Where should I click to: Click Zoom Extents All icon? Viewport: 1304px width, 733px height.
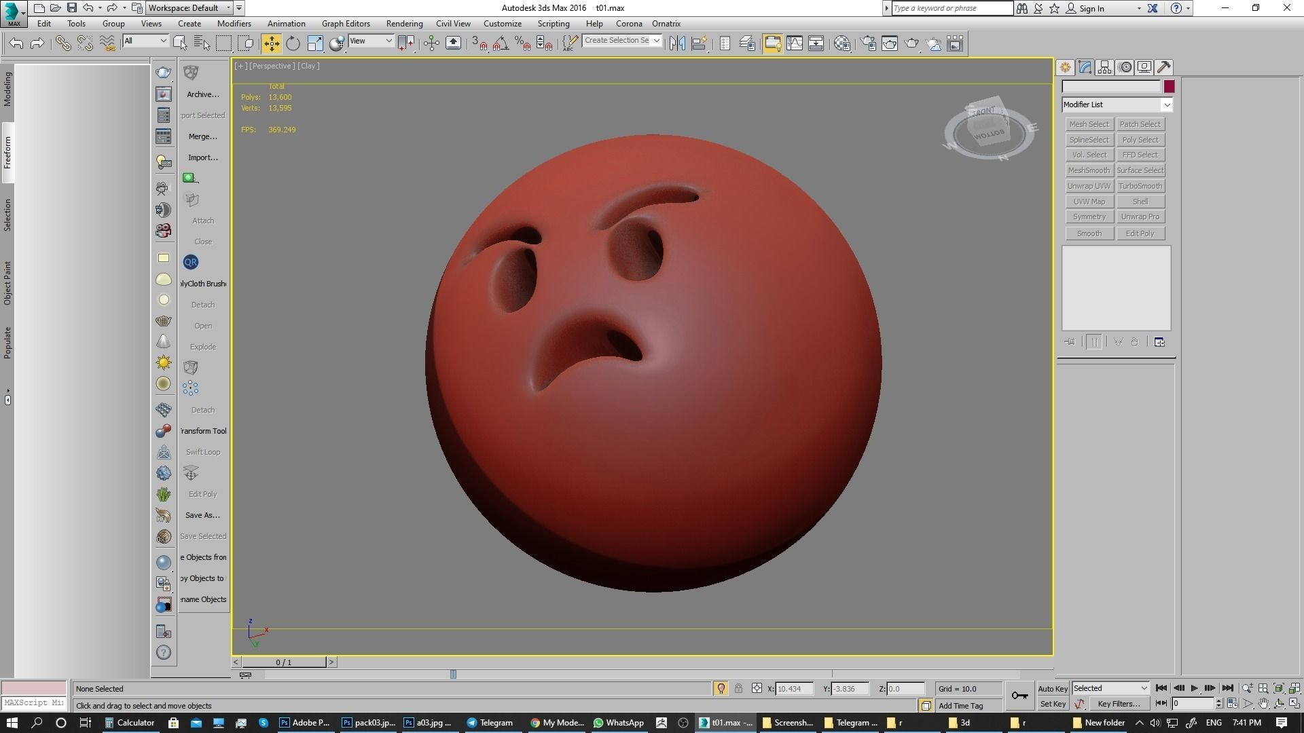coord(1294,688)
